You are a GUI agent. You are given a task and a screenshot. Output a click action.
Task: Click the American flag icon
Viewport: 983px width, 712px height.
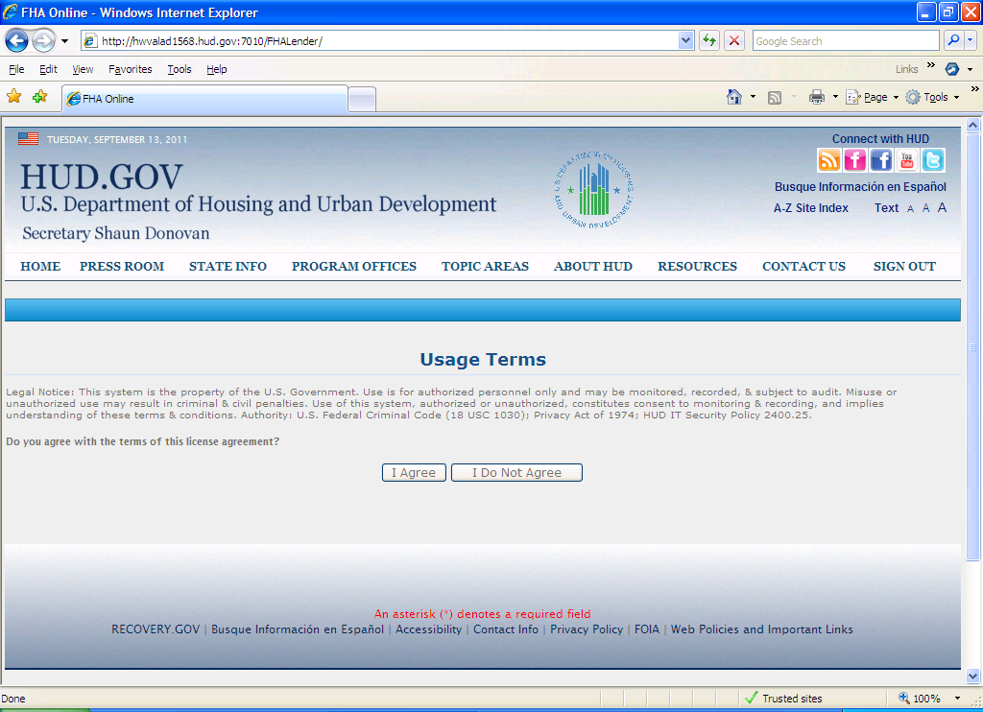[28, 138]
